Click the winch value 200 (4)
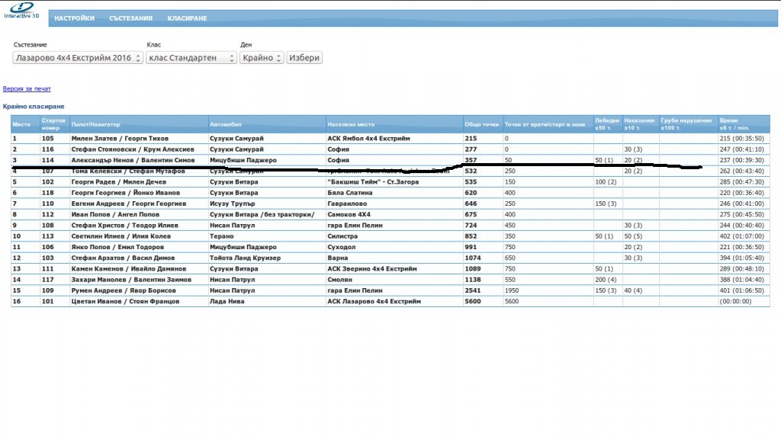The height and width of the screenshot is (439, 781). (x=606, y=280)
